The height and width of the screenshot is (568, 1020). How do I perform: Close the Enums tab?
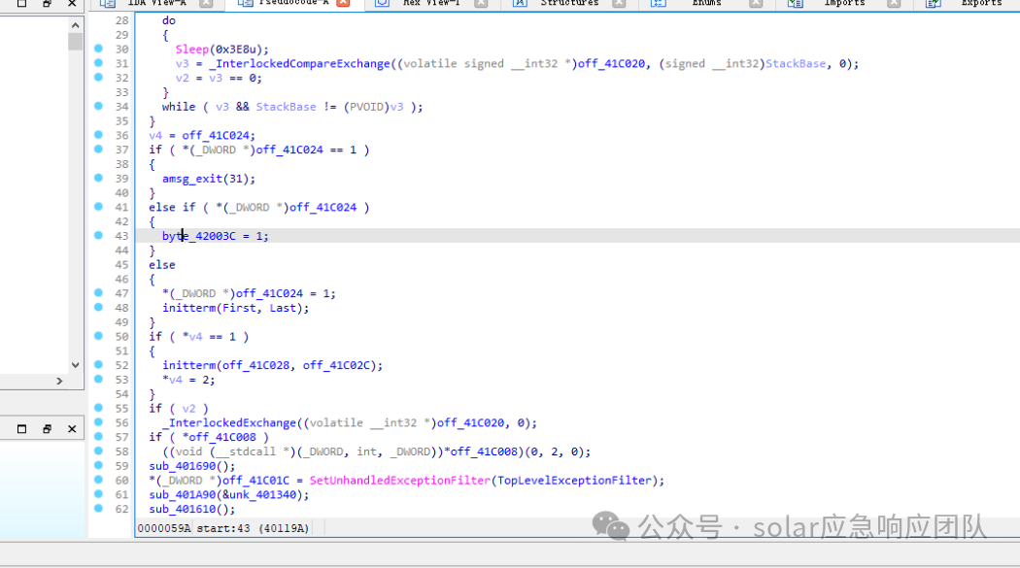click(x=755, y=3)
